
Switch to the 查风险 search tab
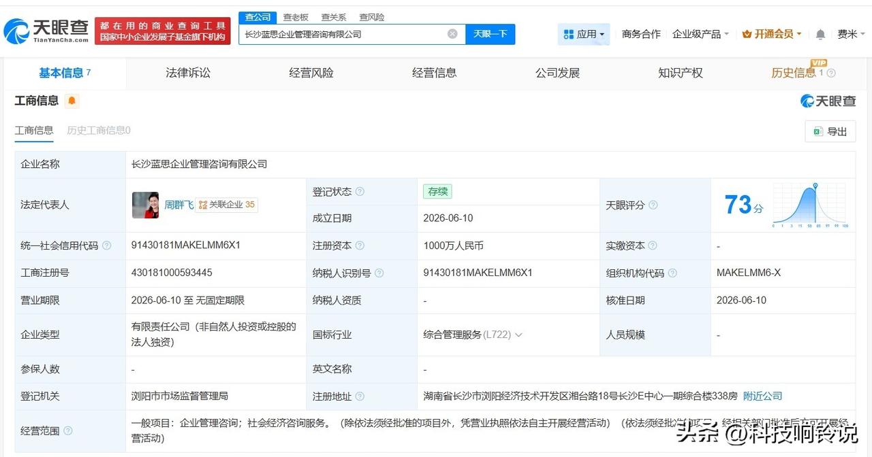[x=372, y=17]
